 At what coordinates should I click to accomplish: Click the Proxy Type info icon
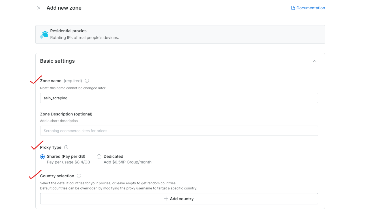pos(66,147)
